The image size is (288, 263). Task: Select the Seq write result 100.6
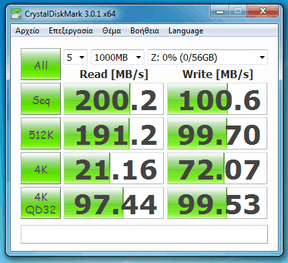click(x=217, y=99)
